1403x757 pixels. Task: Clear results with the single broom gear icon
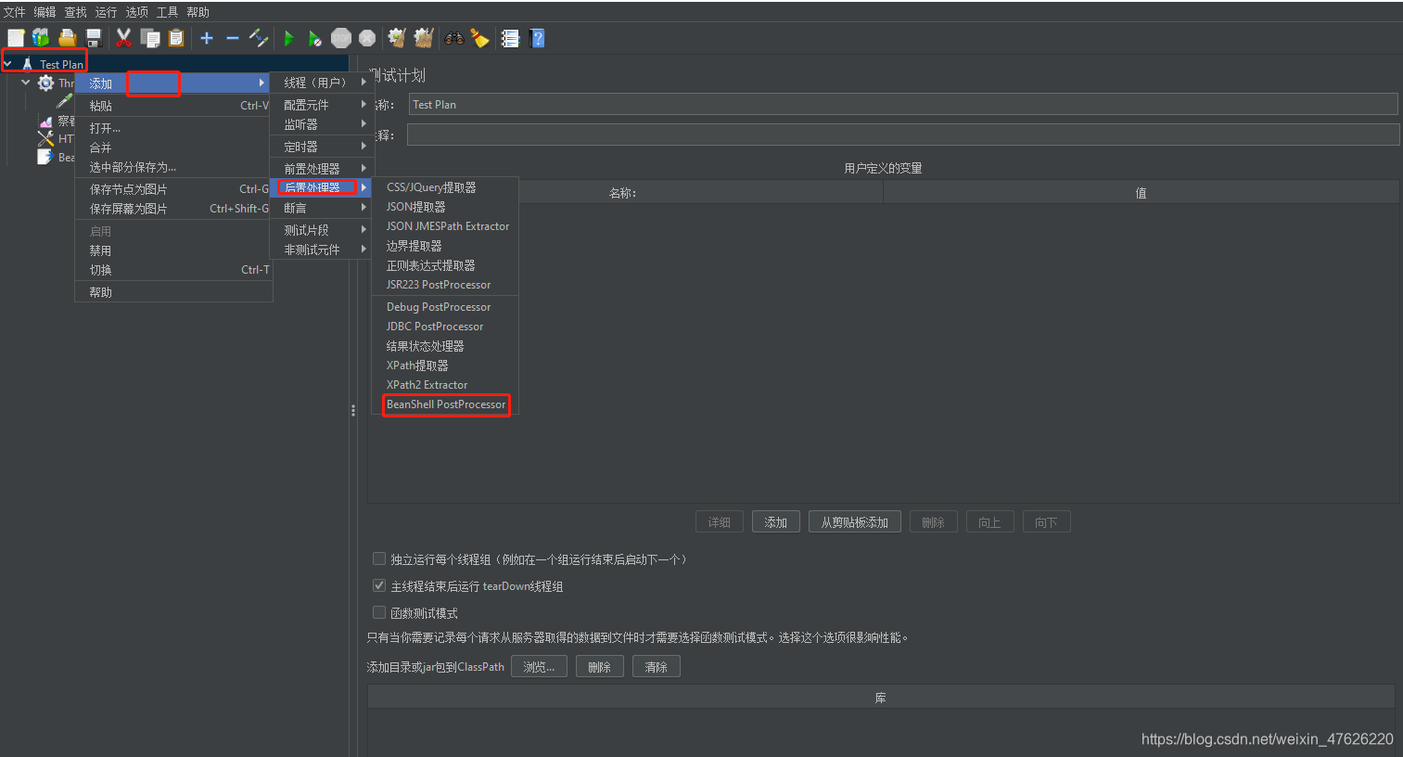point(397,38)
